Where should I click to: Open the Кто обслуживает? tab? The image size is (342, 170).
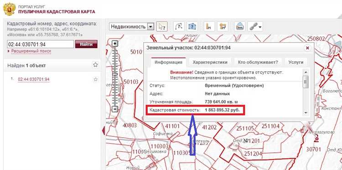258,62
